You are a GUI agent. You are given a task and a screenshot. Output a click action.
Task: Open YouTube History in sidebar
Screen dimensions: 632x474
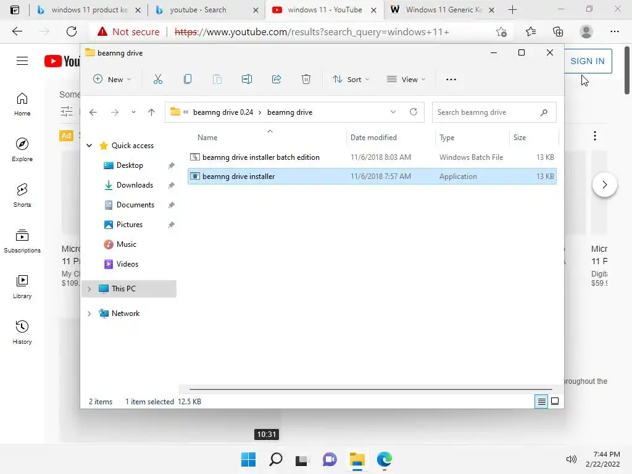(x=22, y=332)
